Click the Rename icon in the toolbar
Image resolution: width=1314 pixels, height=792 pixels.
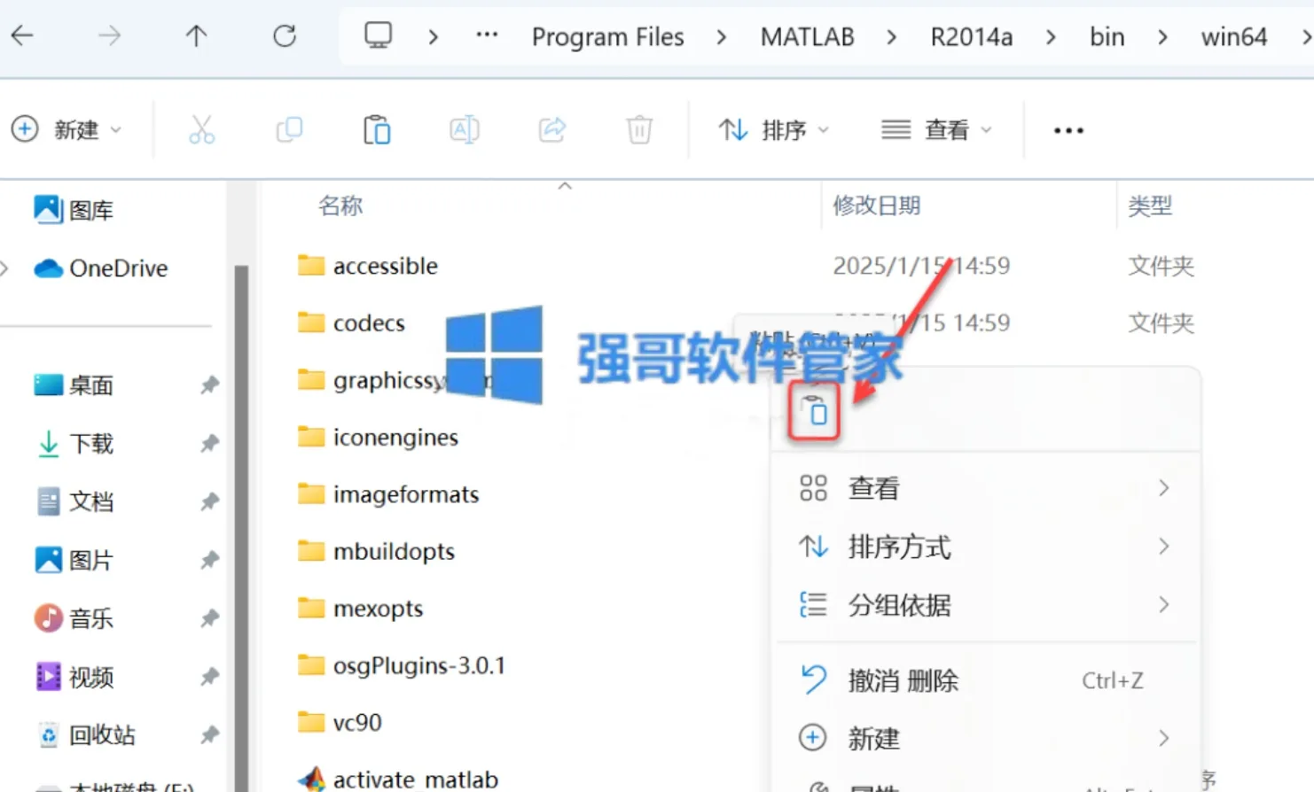[465, 130]
